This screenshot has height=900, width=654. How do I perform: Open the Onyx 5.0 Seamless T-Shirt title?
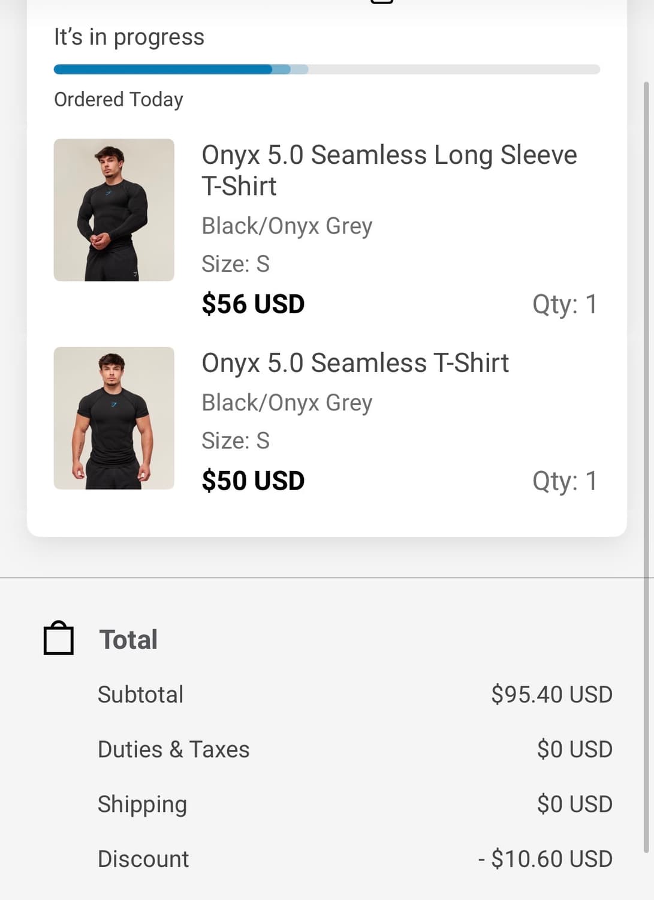coord(355,363)
